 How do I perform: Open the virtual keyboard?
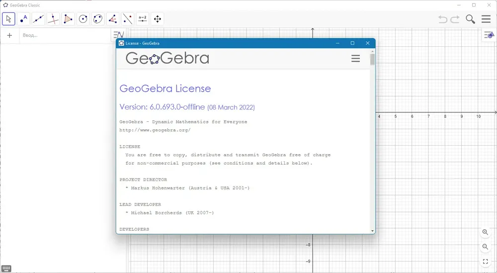pyautogui.click(x=6, y=268)
